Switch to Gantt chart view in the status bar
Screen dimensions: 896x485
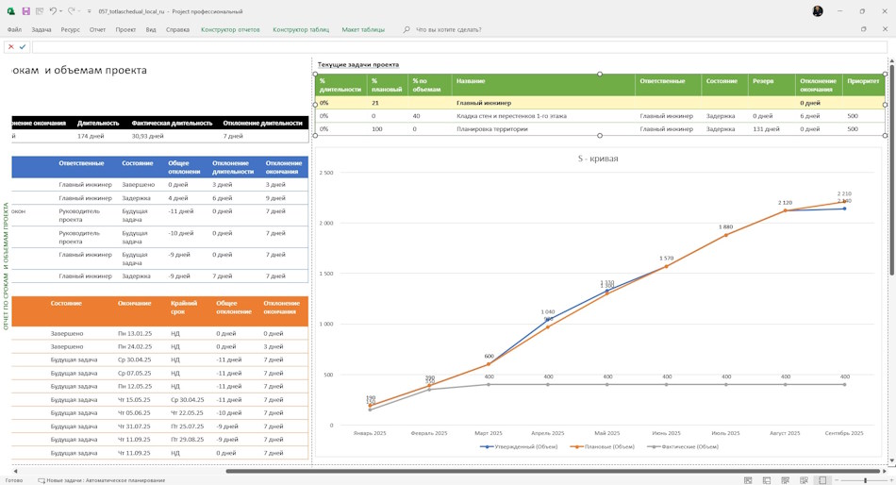[748, 480]
